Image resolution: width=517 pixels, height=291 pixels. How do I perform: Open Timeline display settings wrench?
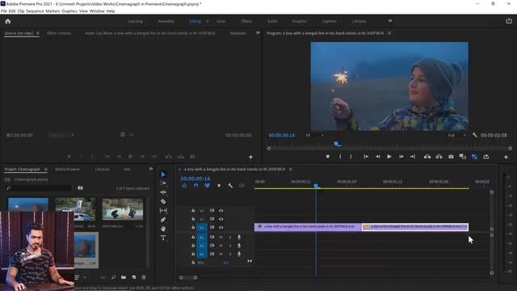pyautogui.click(x=230, y=186)
